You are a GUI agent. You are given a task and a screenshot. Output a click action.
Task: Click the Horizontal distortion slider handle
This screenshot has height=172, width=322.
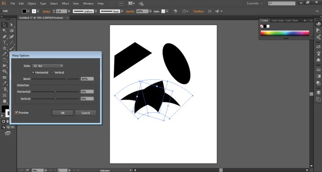click(x=55, y=92)
